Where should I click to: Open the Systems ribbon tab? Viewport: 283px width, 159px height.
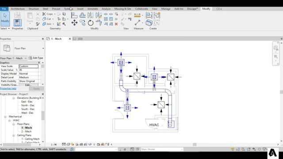coord(69,9)
